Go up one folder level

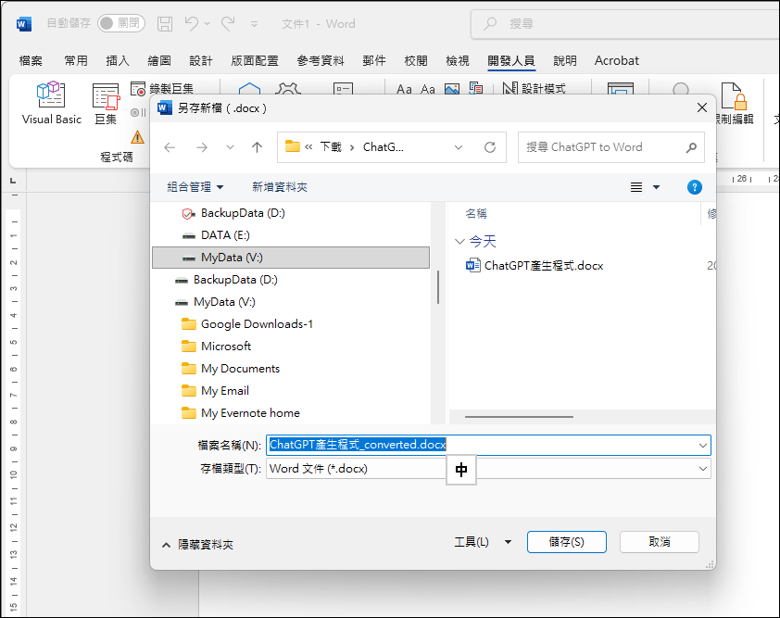point(257,147)
